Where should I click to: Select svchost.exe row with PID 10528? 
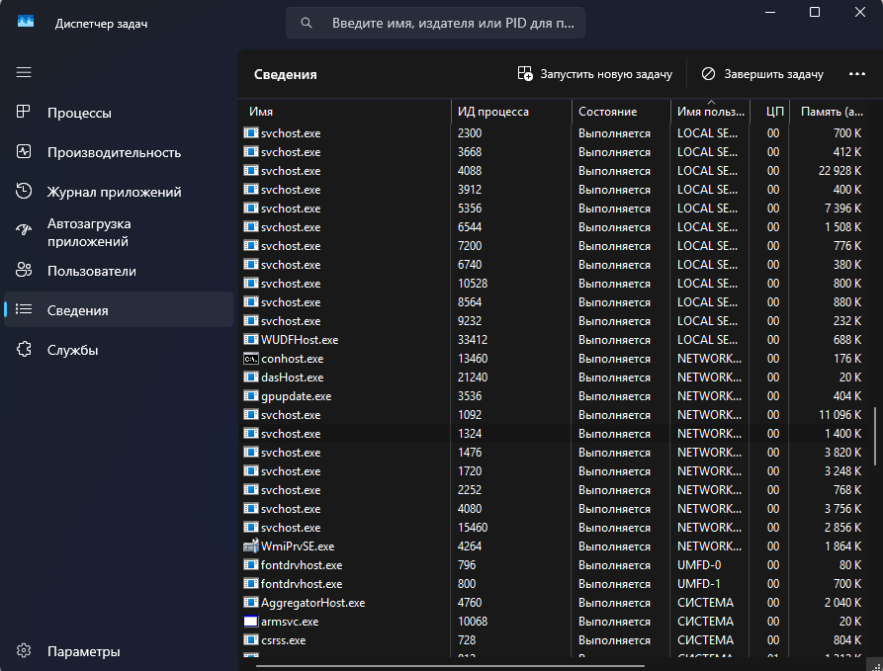pyautogui.click(x=555, y=284)
